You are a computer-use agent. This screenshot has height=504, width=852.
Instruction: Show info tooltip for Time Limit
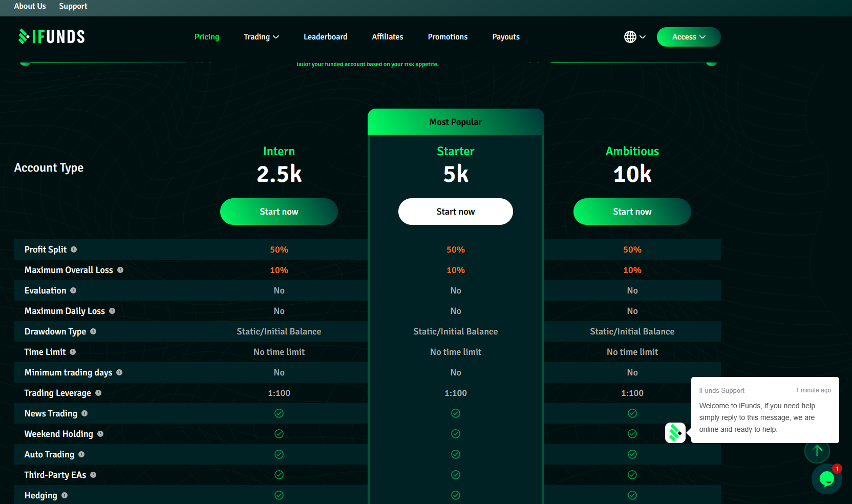(x=73, y=352)
